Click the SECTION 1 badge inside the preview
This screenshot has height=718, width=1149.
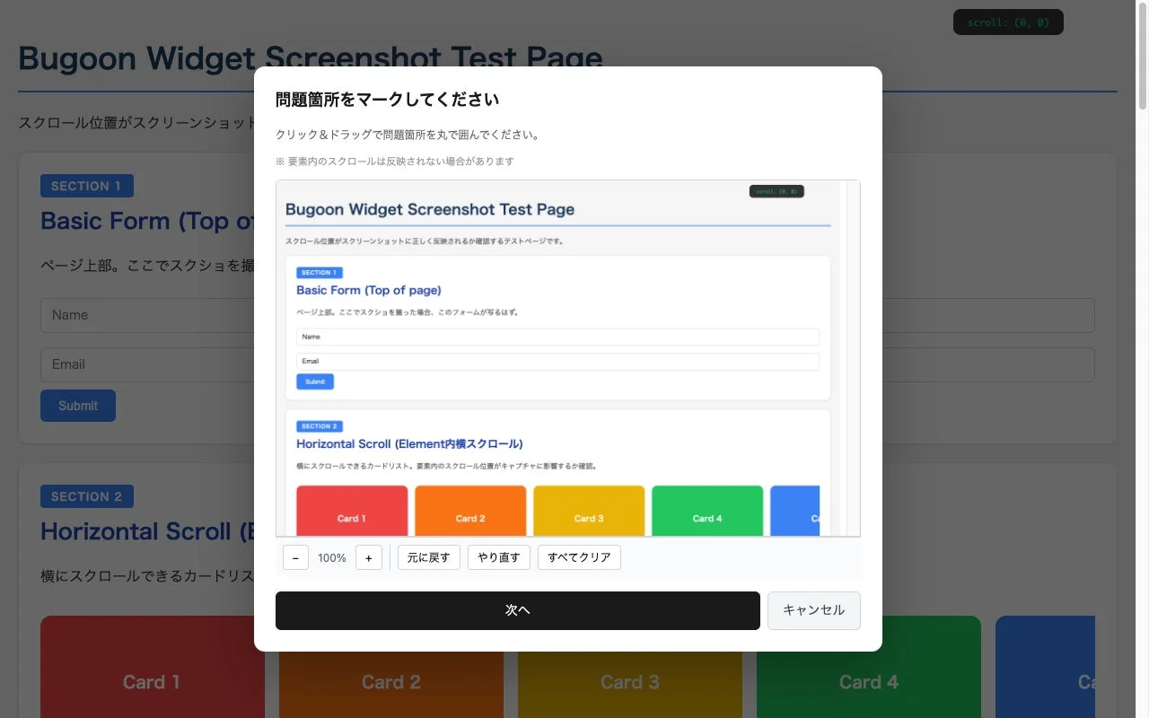click(x=319, y=272)
